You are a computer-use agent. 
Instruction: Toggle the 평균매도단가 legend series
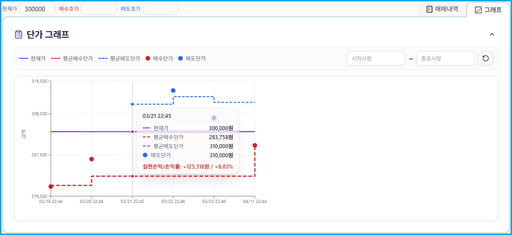[120, 58]
